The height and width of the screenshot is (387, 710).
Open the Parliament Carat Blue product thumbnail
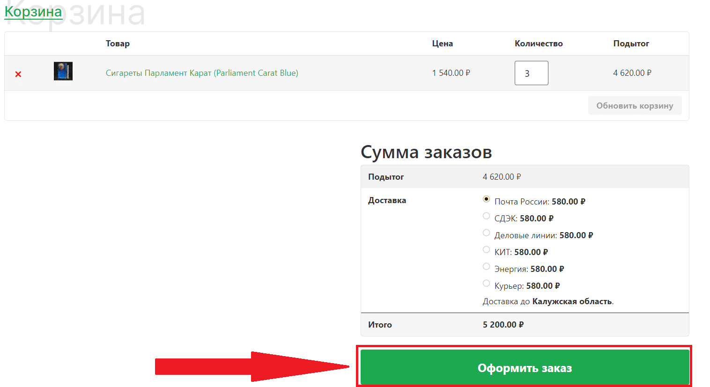[63, 71]
